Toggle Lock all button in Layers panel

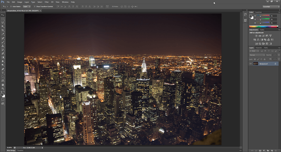[x=265, y=59]
